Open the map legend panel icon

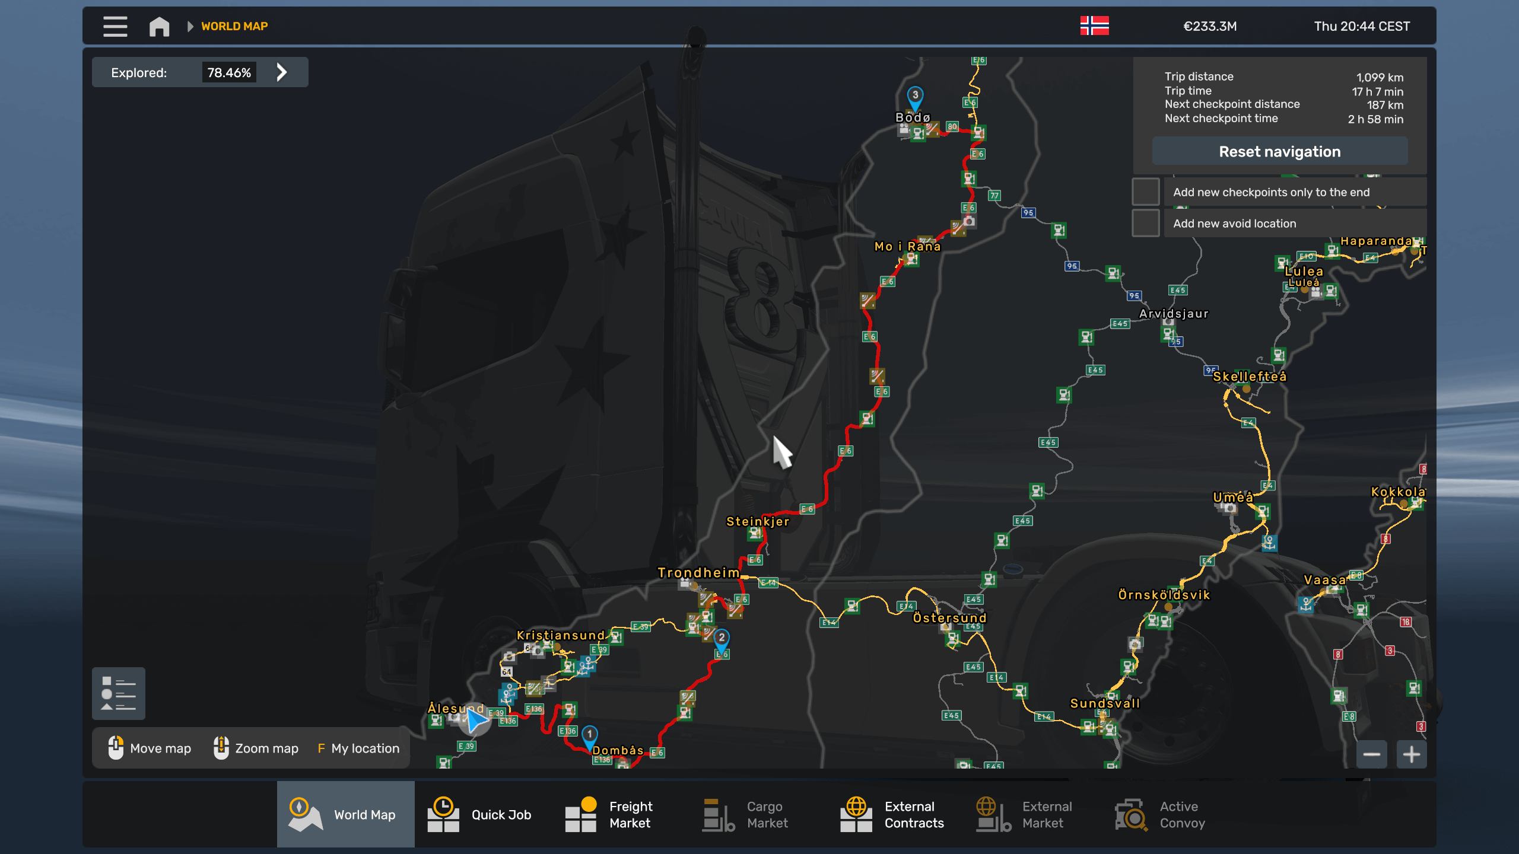119,693
